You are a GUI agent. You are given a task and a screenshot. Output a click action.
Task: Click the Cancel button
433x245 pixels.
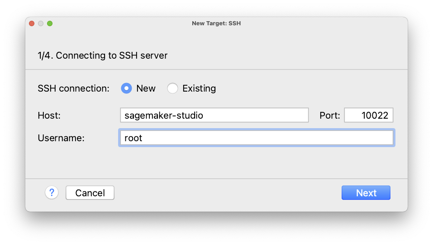coord(90,193)
